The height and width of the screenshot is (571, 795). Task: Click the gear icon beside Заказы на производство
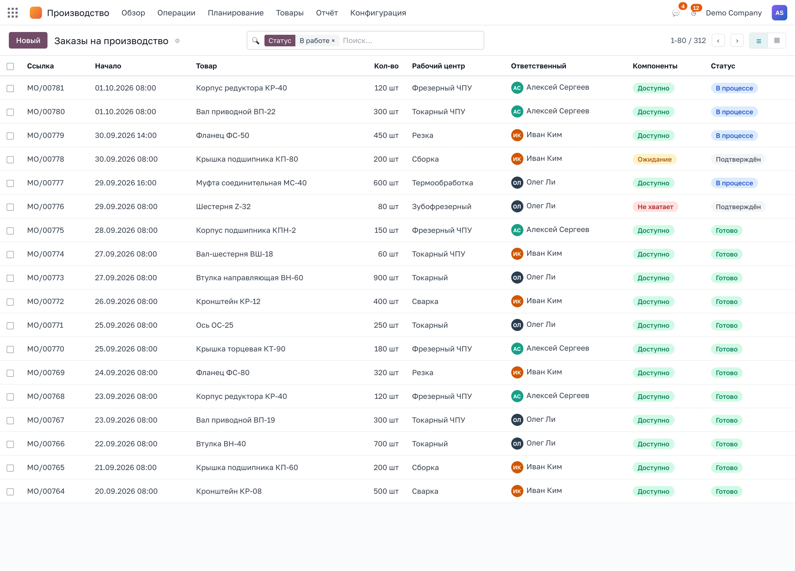pyautogui.click(x=177, y=41)
